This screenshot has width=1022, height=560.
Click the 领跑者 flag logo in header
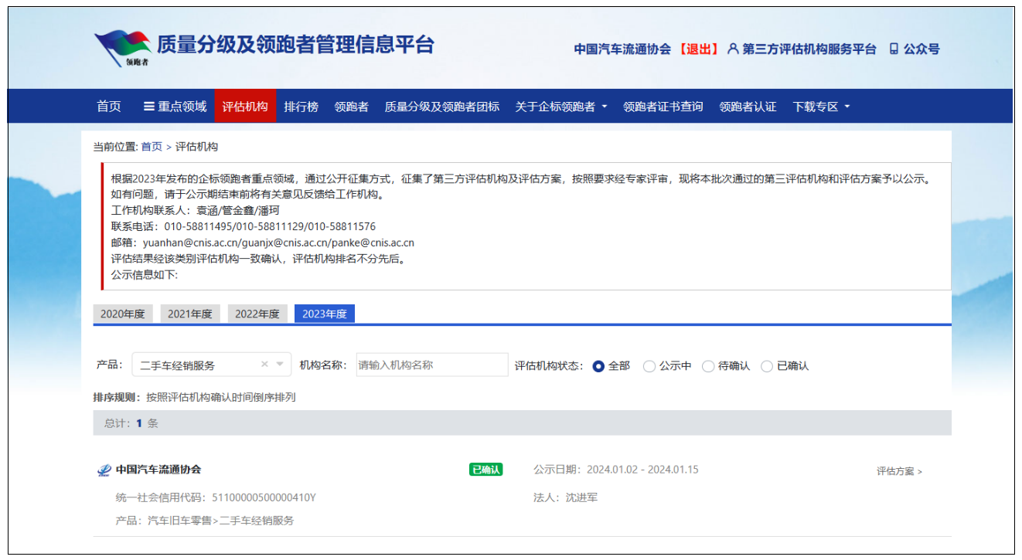[x=122, y=49]
